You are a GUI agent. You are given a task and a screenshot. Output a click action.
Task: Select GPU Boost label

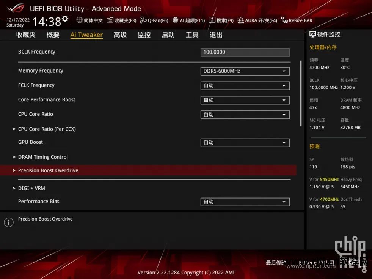click(30, 142)
